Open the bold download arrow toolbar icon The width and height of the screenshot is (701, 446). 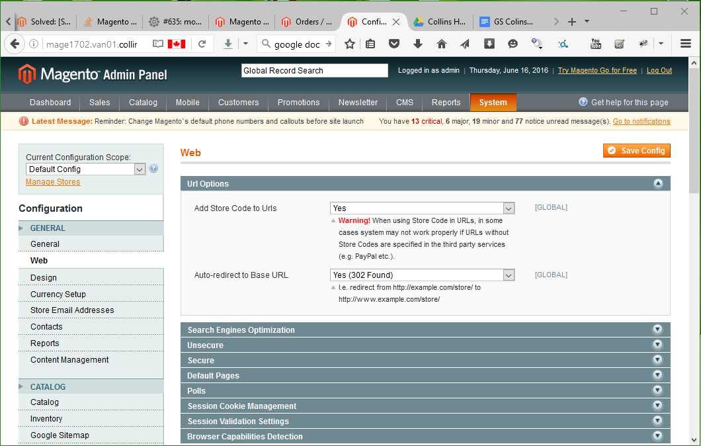(x=417, y=44)
